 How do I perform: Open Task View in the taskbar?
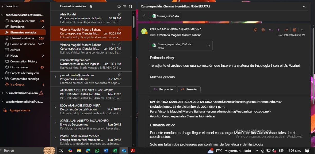tap(61, 151)
